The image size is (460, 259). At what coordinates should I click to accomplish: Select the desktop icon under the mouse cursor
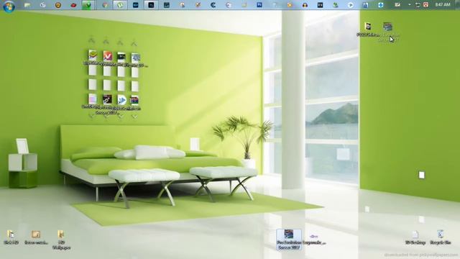click(388, 32)
